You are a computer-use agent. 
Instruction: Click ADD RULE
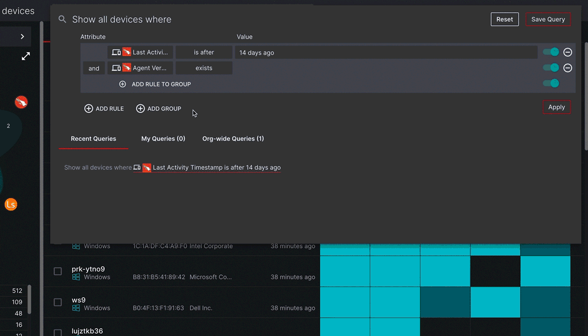104,108
